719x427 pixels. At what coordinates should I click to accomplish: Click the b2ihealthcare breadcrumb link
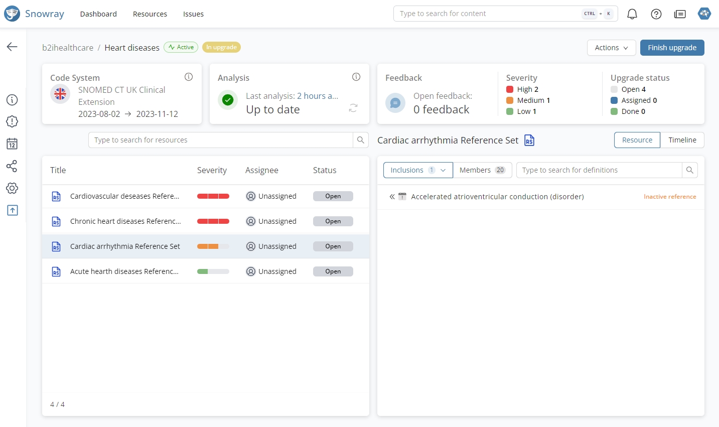pyautogui.click(x=68, y=48)
